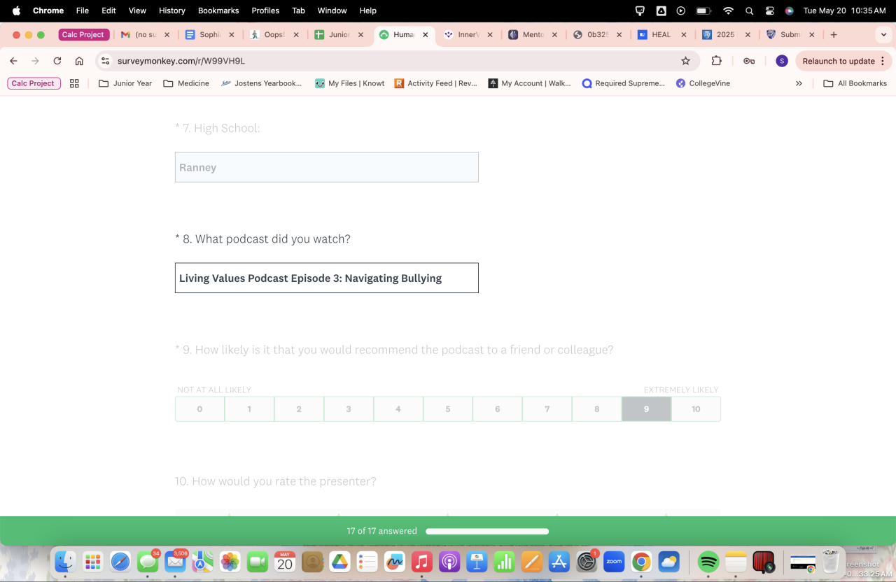Reload the SurveyMonkey page
This screenshot has height=582, width=896.
point(57,61)
